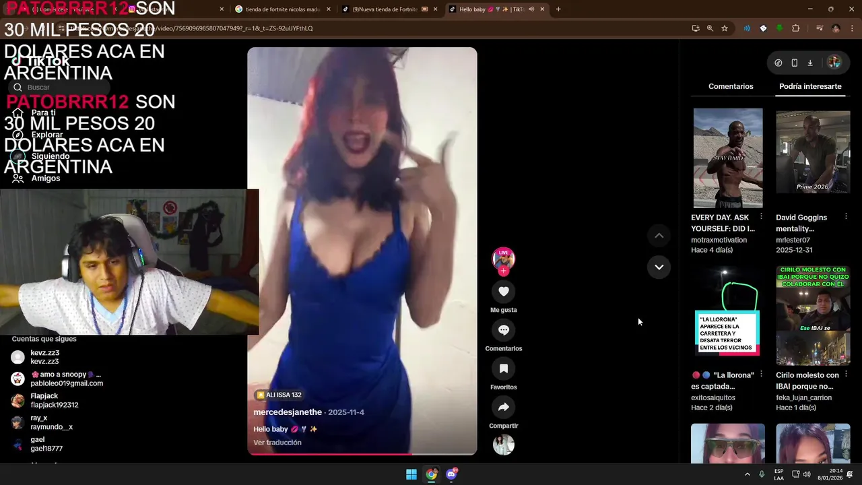Open mrlester07 creator link
862x485 pixels.
pyautogui.click(x=793, y=240)
